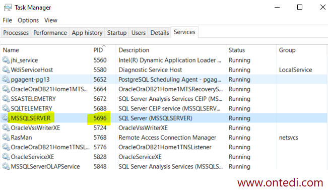
Task: Click description SQL Server CEIP service
Action: coord(169,108)
